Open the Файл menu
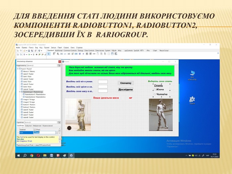 click(18, 48)
